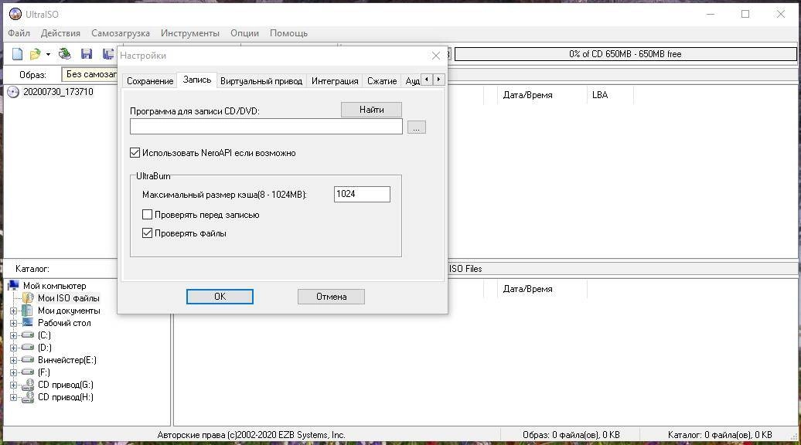Click the Дата/Время header in image pane
The height and width of the screenshot is (445, 801).
(x=543, y=95)
